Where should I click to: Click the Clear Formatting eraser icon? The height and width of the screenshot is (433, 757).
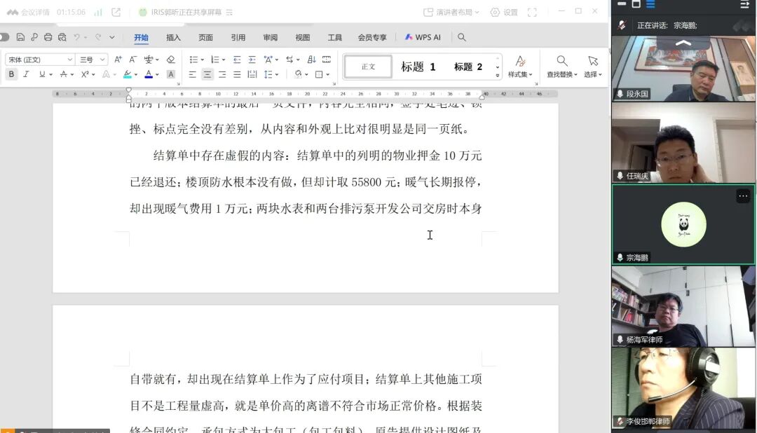click(170, 60)
